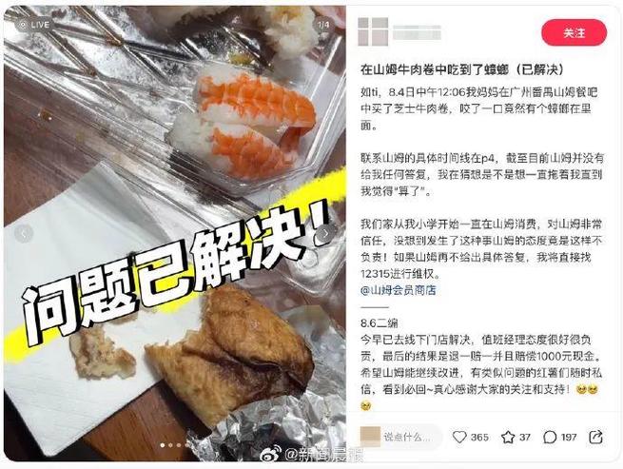Open the @山姆会员商店 mention link
The height and width of the screenshot is (469, 623).
click(x=399, y=290)
